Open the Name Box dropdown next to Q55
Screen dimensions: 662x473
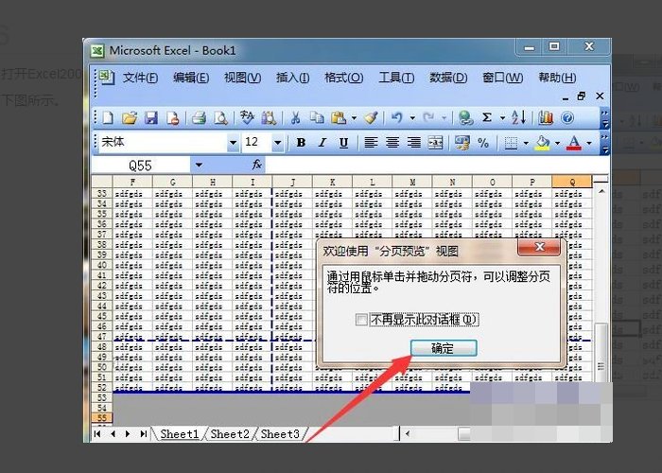coord(199,166)
